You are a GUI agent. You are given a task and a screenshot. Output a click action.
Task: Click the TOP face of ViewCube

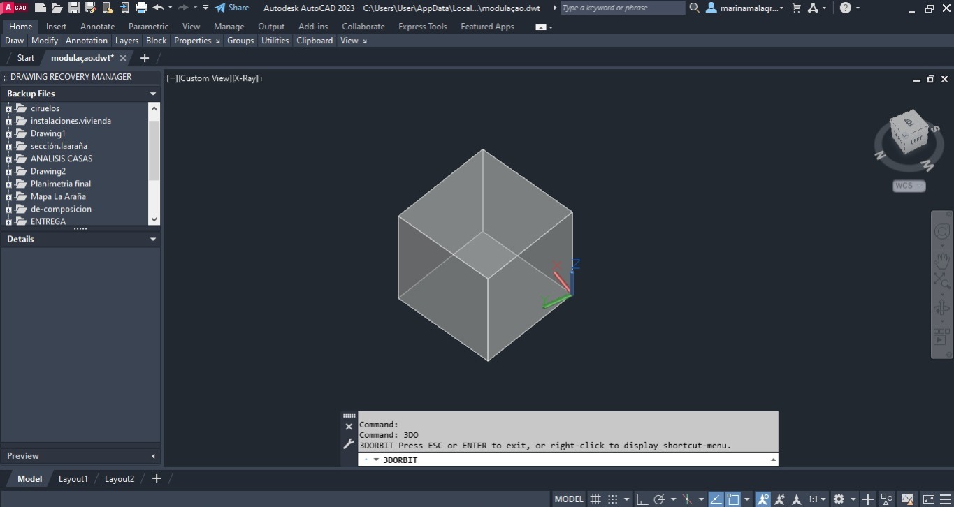coord(910,122)
